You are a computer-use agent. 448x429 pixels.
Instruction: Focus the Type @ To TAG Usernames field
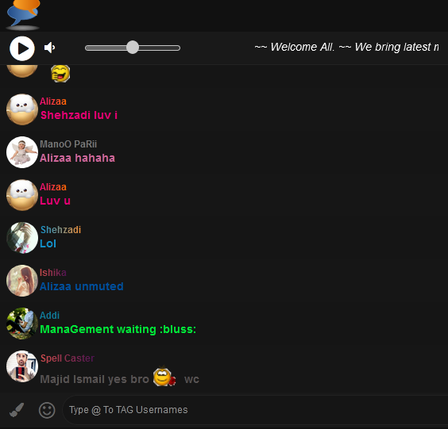pos(255,410)
